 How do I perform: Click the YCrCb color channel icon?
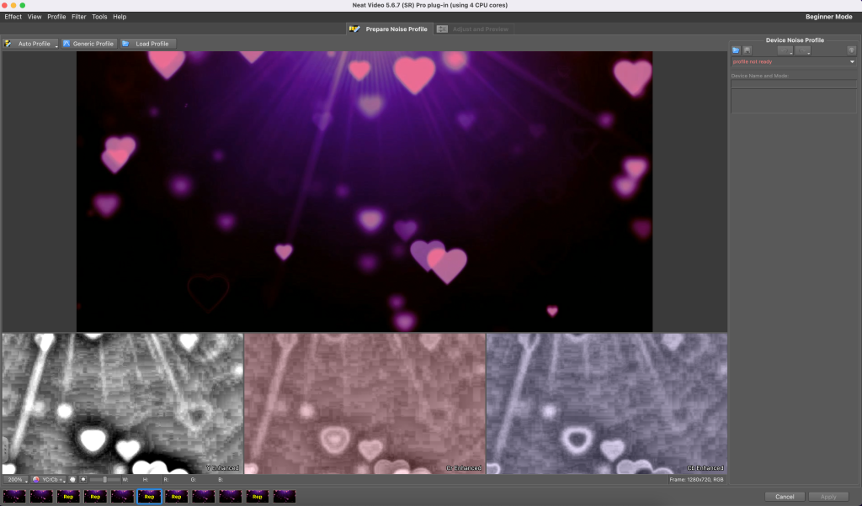[x=36, y=479]
